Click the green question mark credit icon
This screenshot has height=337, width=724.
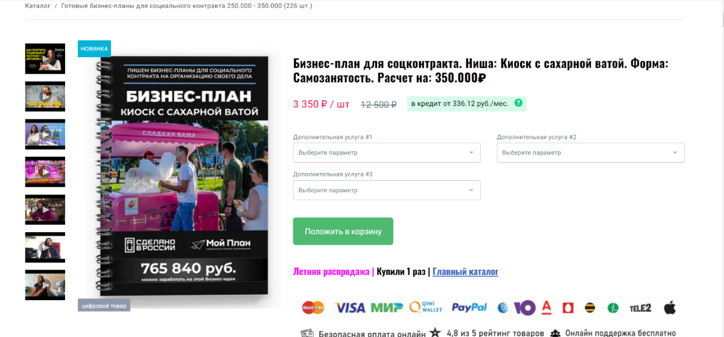pyautogui.click(x=518, y=103)
